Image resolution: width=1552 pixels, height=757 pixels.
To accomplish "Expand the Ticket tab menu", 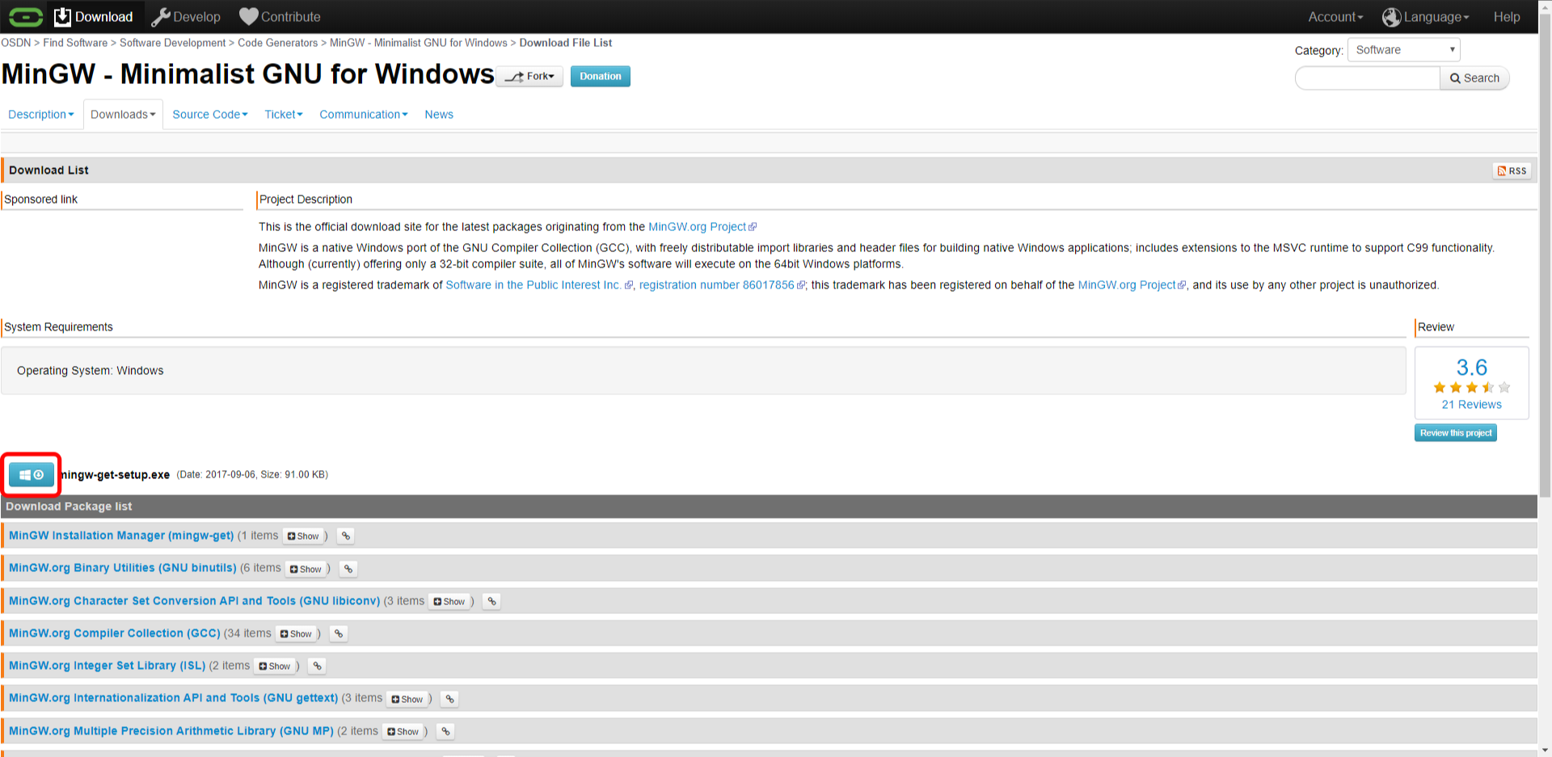I will 284,115.
